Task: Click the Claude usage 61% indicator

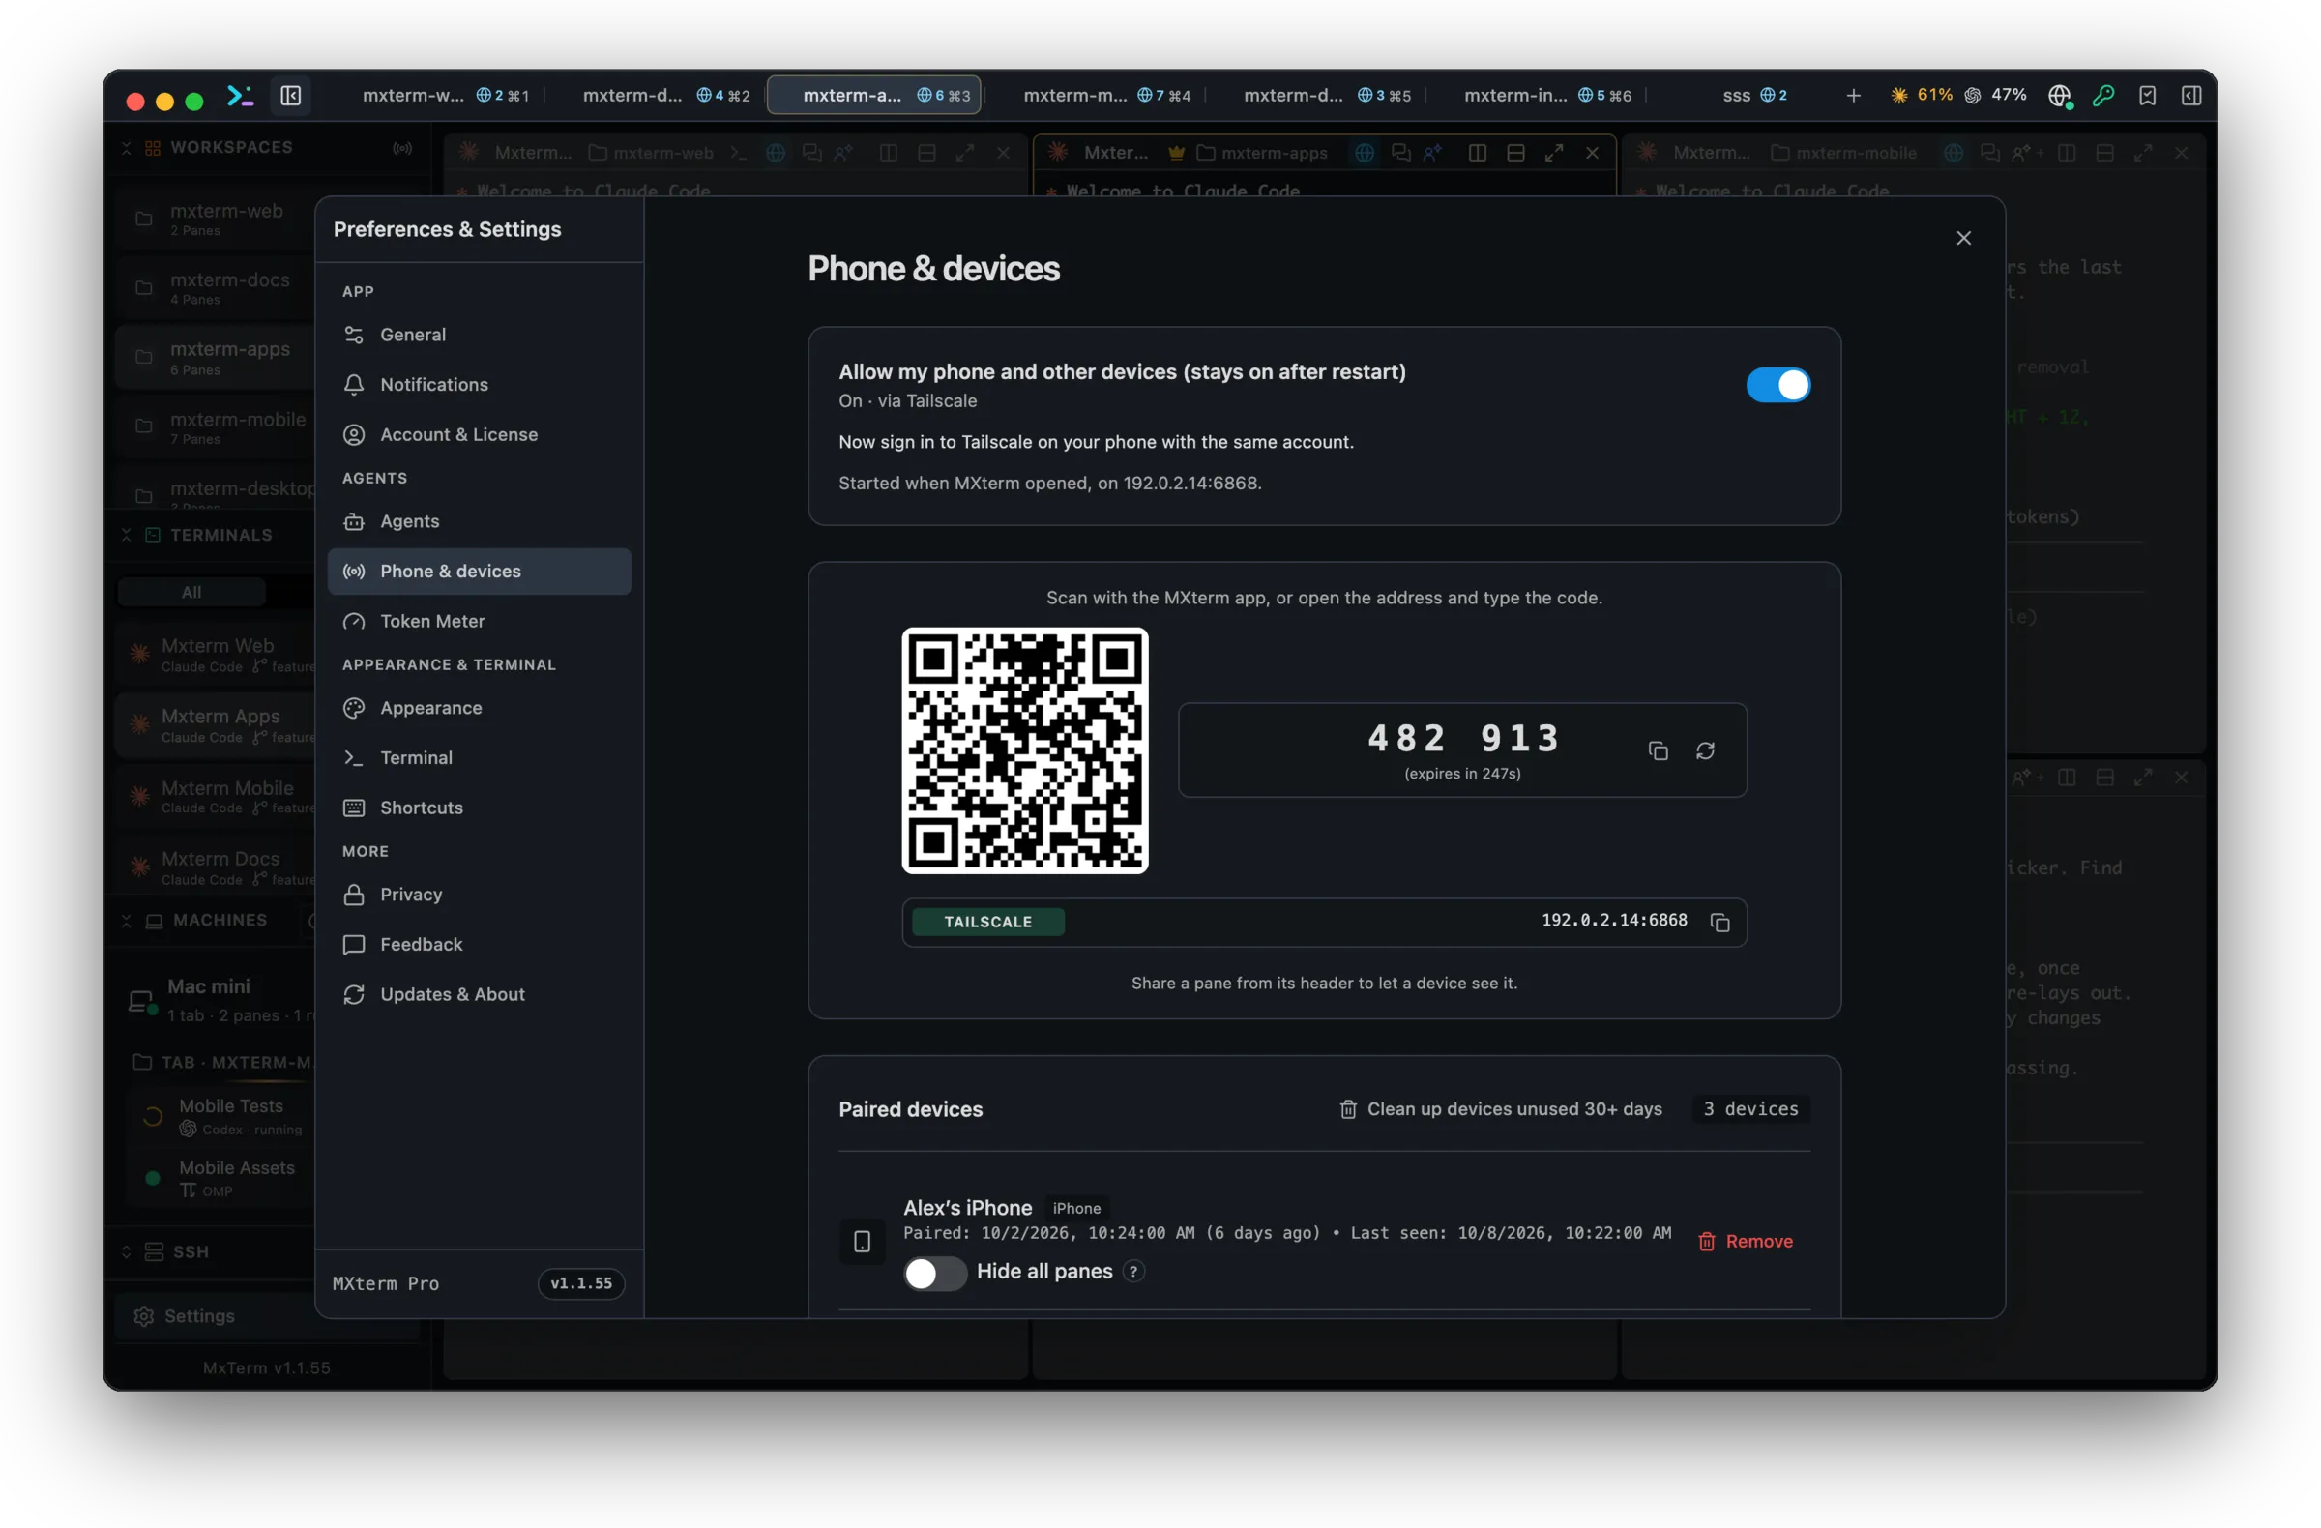Action: coord(1922,95)
